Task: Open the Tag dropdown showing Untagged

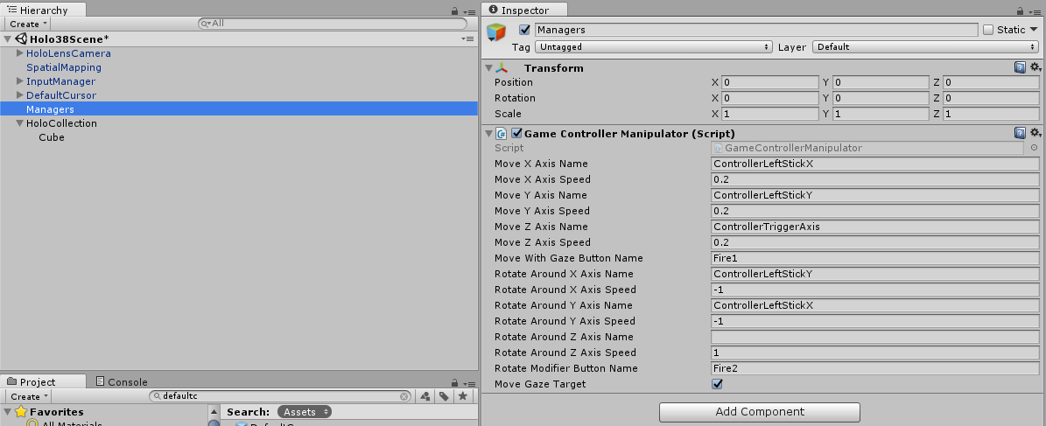Action: 653,46
